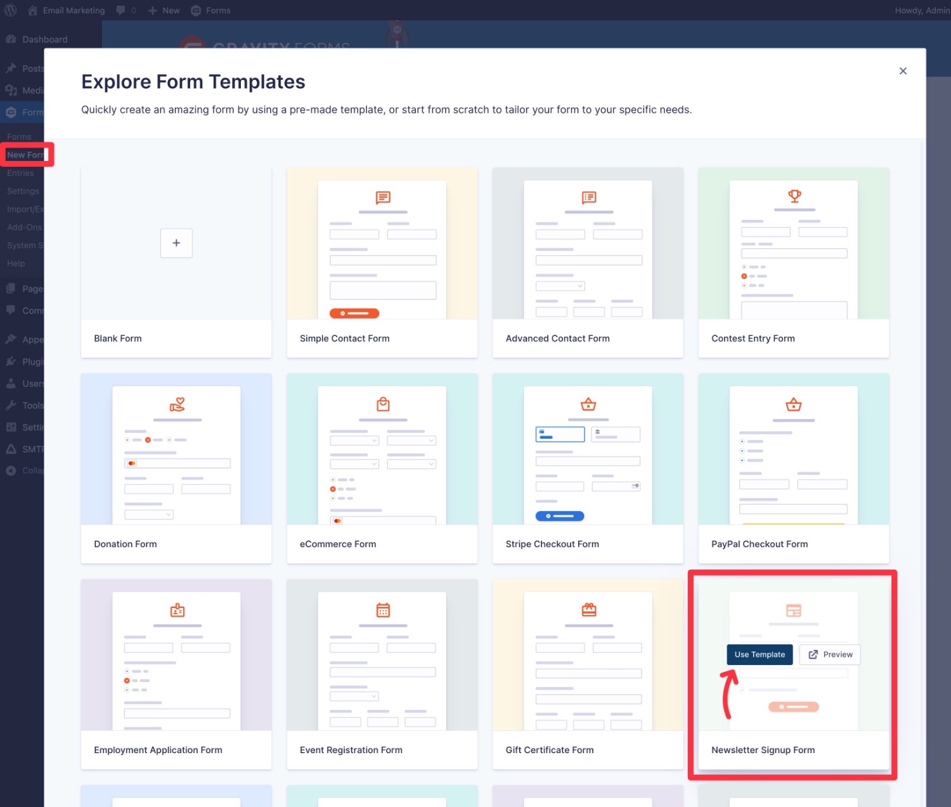Open the WordPress logo menu in admin bar

point(11,10)
